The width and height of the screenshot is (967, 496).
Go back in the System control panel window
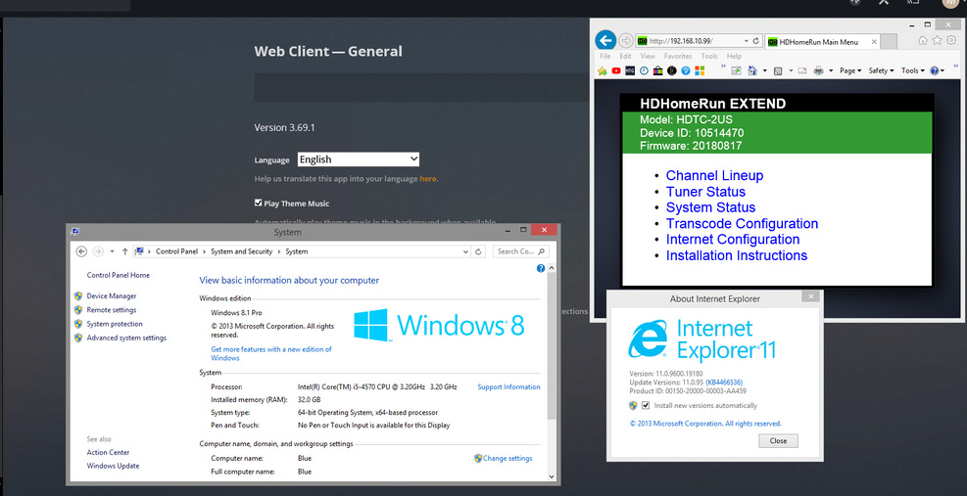81,251
